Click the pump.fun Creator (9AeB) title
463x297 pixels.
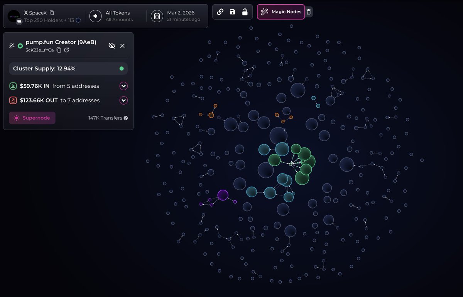click(61, 42)
